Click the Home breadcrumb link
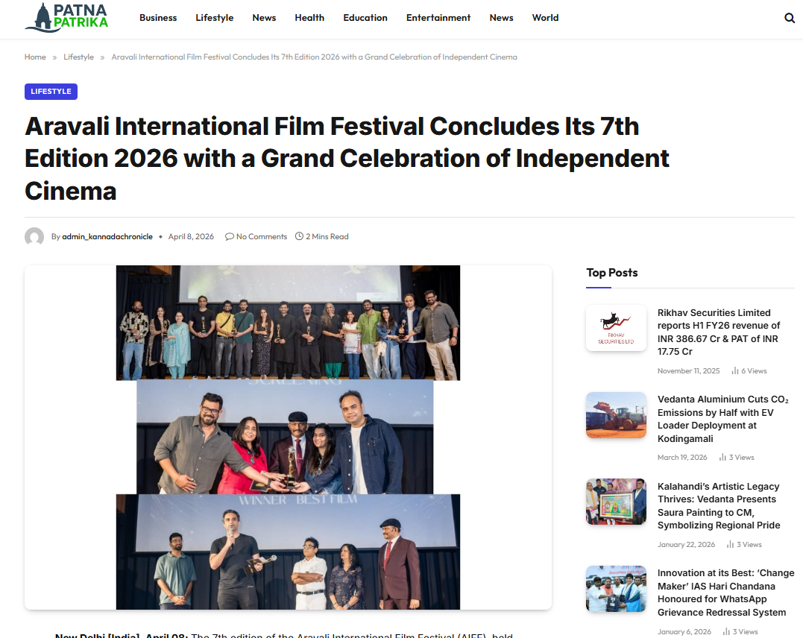Image resolution: width=803 pixels, height=638 pixels. point(35,57)
